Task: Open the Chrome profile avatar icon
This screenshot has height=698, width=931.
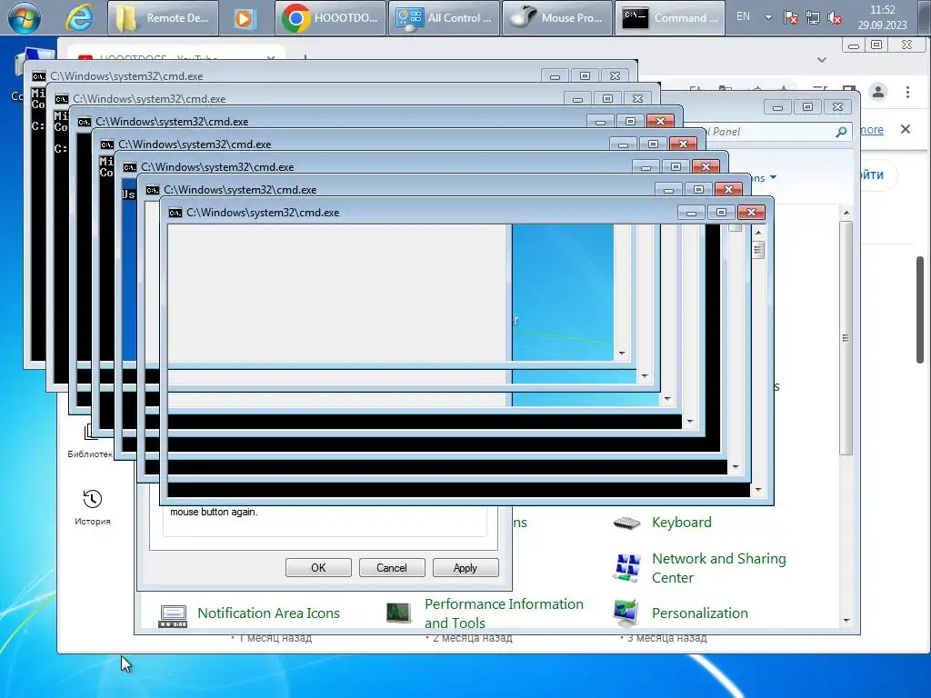Action: coord(878,92)
